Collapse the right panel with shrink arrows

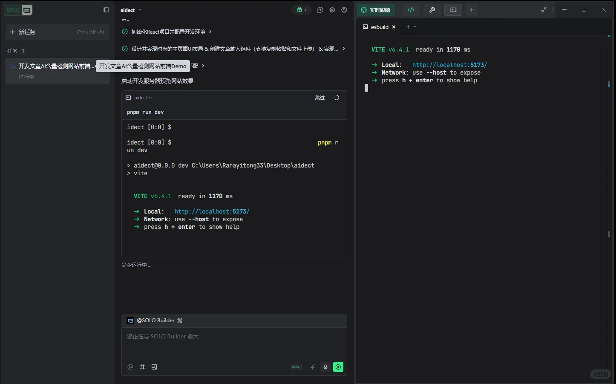point(544,10)
